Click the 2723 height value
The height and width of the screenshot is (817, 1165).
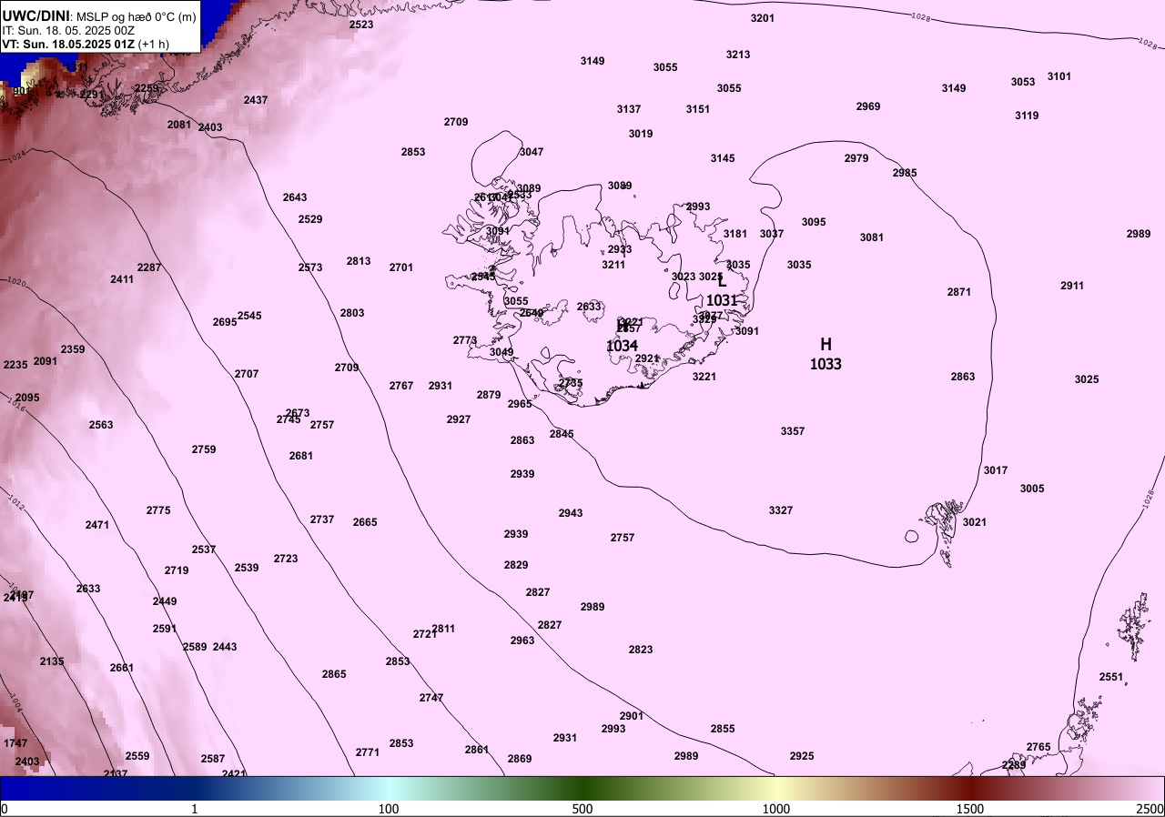[x=286, y=559]
